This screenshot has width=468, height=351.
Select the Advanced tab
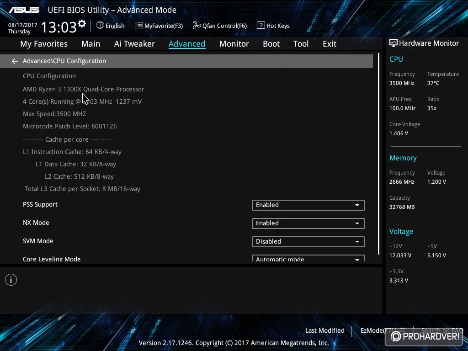(x=187, y=44)
